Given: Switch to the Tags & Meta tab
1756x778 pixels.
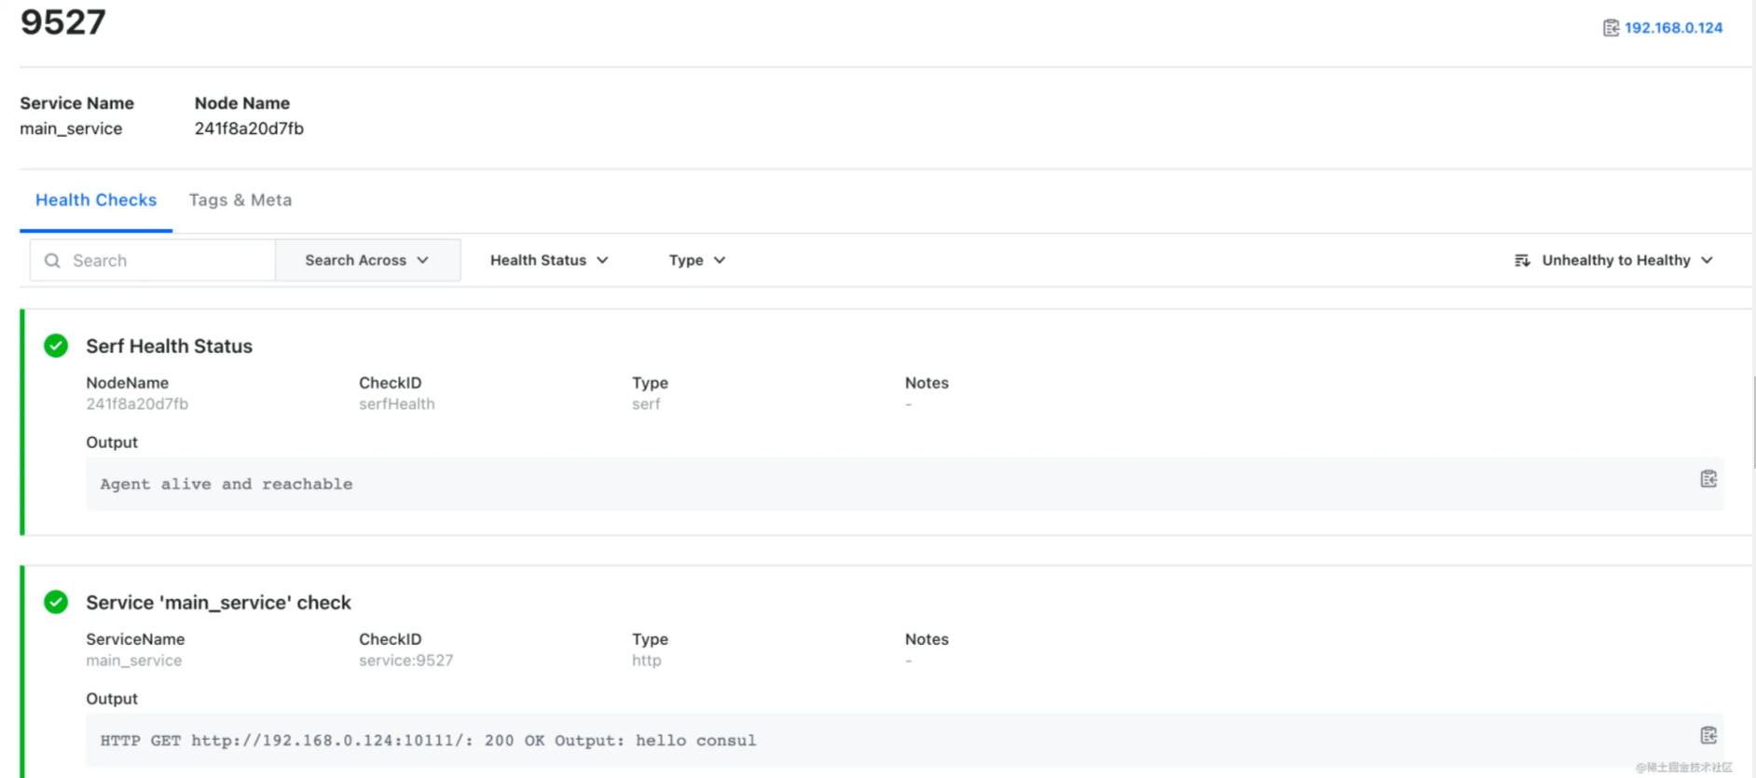Looking at the screenshot, I should pos(240,200).
